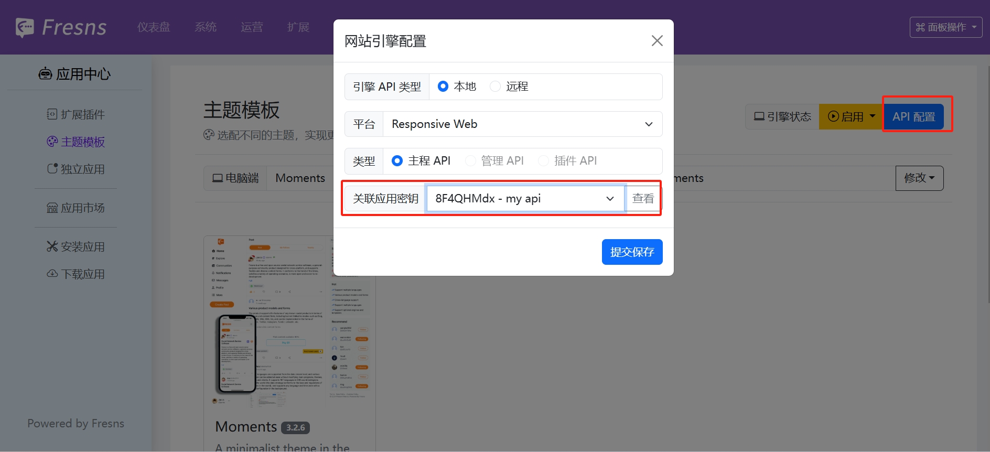Click the 独立应用 app icon
990x452 pixels.
pos(52,169)
